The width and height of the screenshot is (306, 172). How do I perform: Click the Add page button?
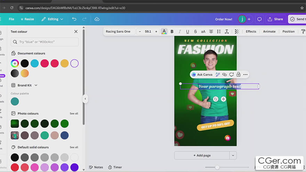click(x=202, y=155)
